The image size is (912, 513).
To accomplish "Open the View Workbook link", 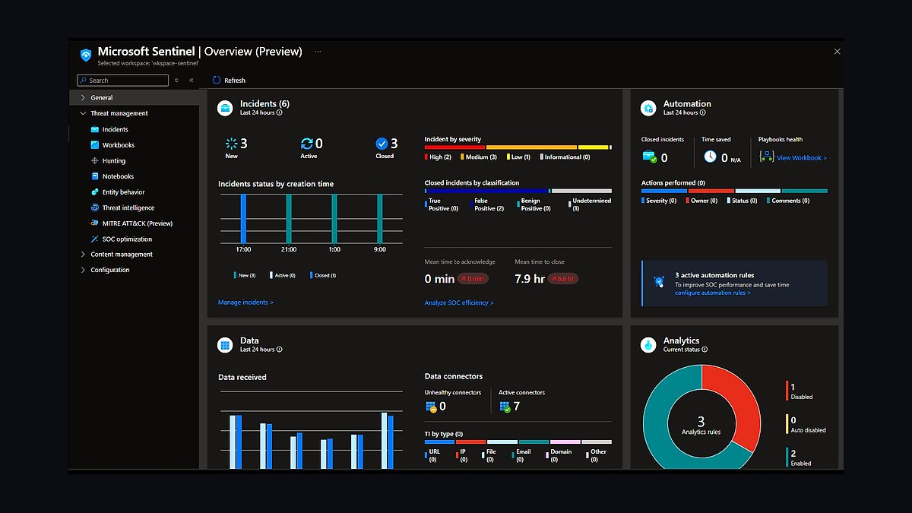I will click(802, 158).
